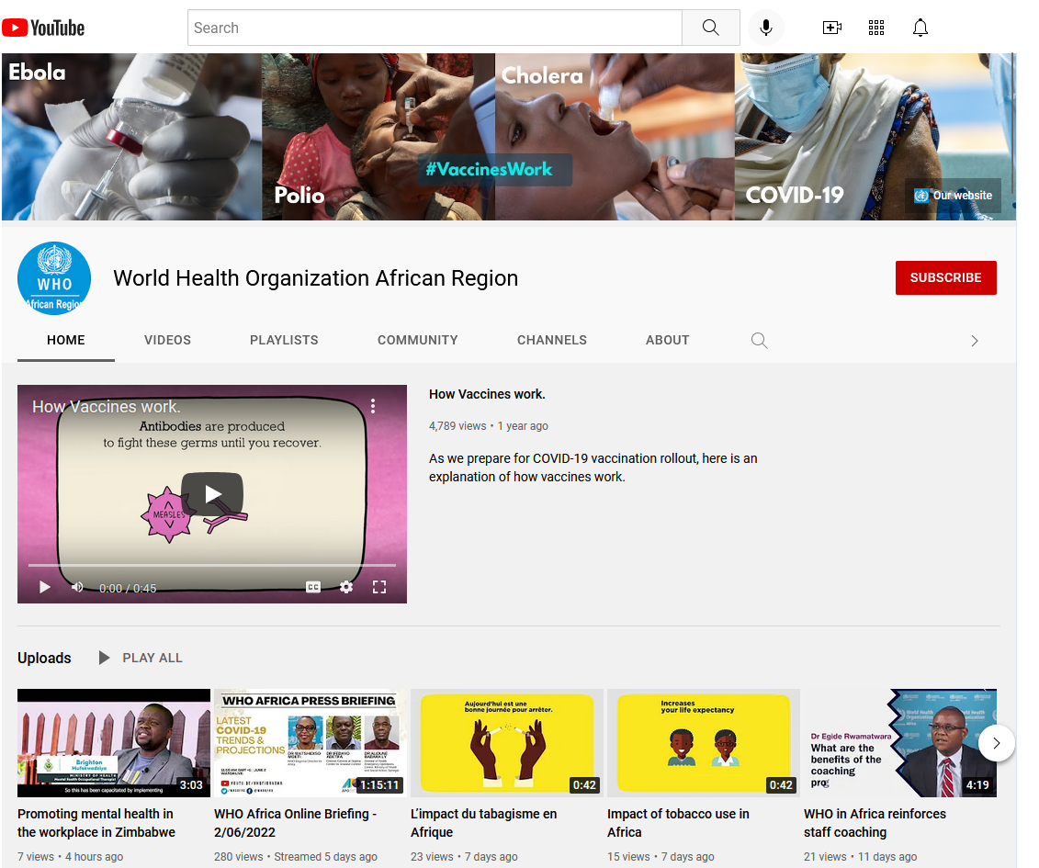
Task: Open the PLAYLISTS tab
Action: (x=284, y=340)
